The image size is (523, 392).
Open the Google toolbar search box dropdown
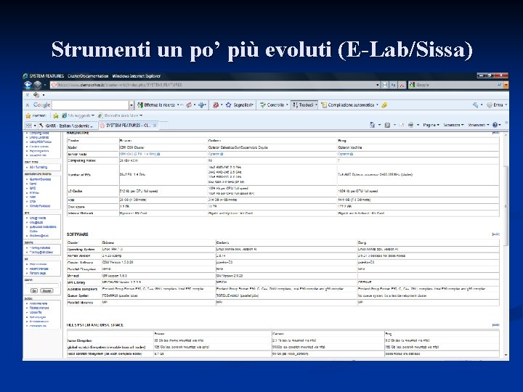[x=131, y=105]
